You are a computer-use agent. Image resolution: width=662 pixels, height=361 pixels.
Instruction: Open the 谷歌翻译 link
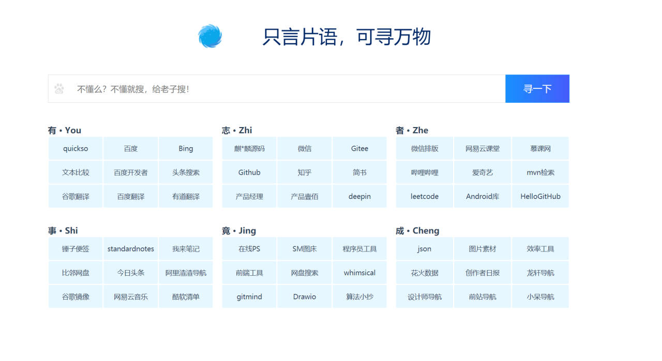[76, 196]
